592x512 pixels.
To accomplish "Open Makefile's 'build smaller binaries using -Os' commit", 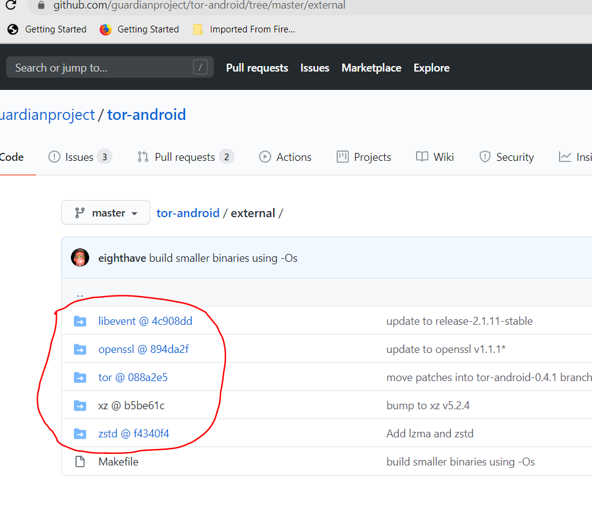I will [x=461, y=462].
